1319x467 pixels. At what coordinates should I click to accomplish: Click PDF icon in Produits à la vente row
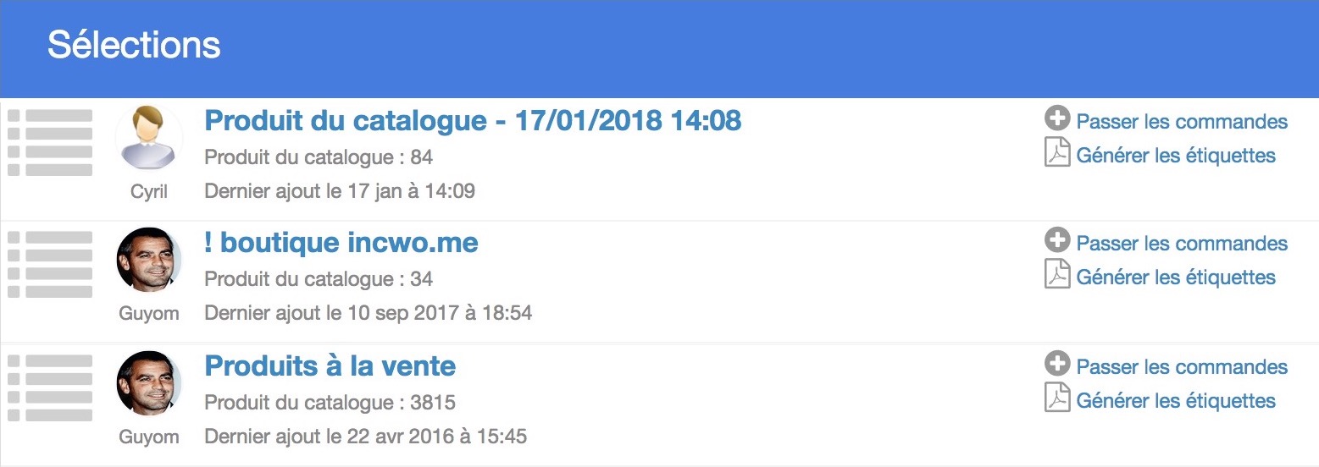tap(1057, 398)
